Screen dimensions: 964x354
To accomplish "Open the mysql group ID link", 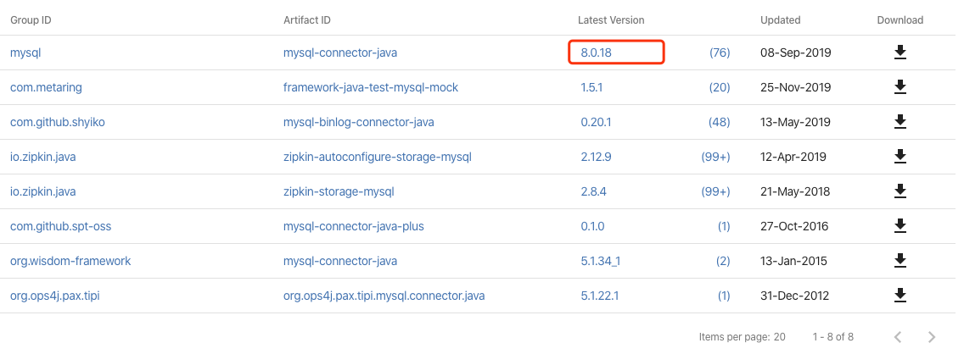I will point(25,53).
